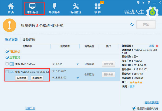The width and height of the screenshot is (162, 111).
Task: Click the 开始 button
Action: [146, 25]
